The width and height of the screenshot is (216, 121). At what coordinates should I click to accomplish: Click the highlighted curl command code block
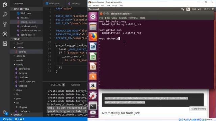pos(153,100)
